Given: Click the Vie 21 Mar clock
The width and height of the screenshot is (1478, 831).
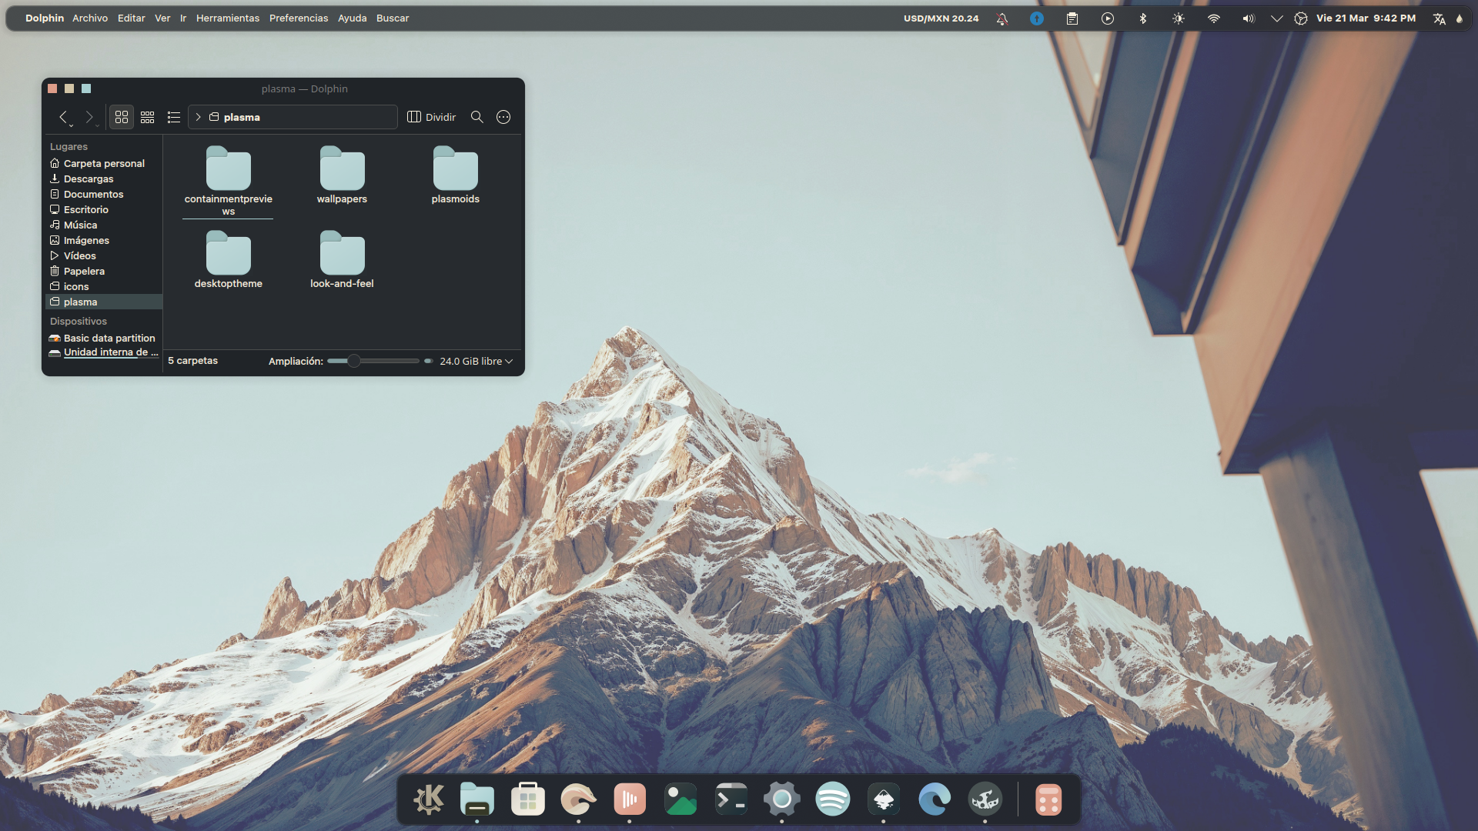Looking at the screenshot, I should [1366, 18].
